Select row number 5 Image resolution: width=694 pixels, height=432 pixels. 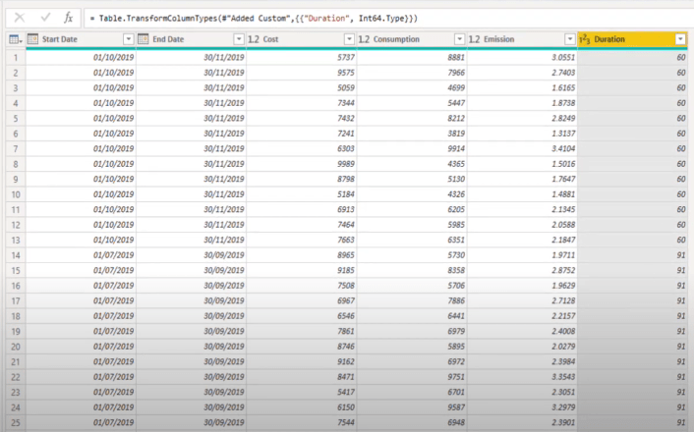(x=16, y=119)
